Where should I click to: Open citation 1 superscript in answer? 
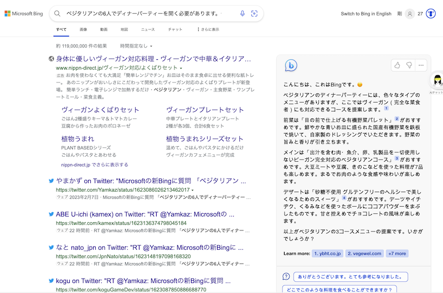(x=386, y=108)
